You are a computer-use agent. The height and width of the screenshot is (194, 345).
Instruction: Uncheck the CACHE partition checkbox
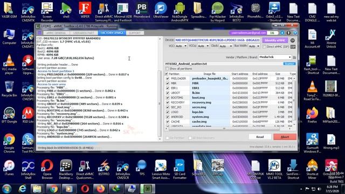point(168,122)
